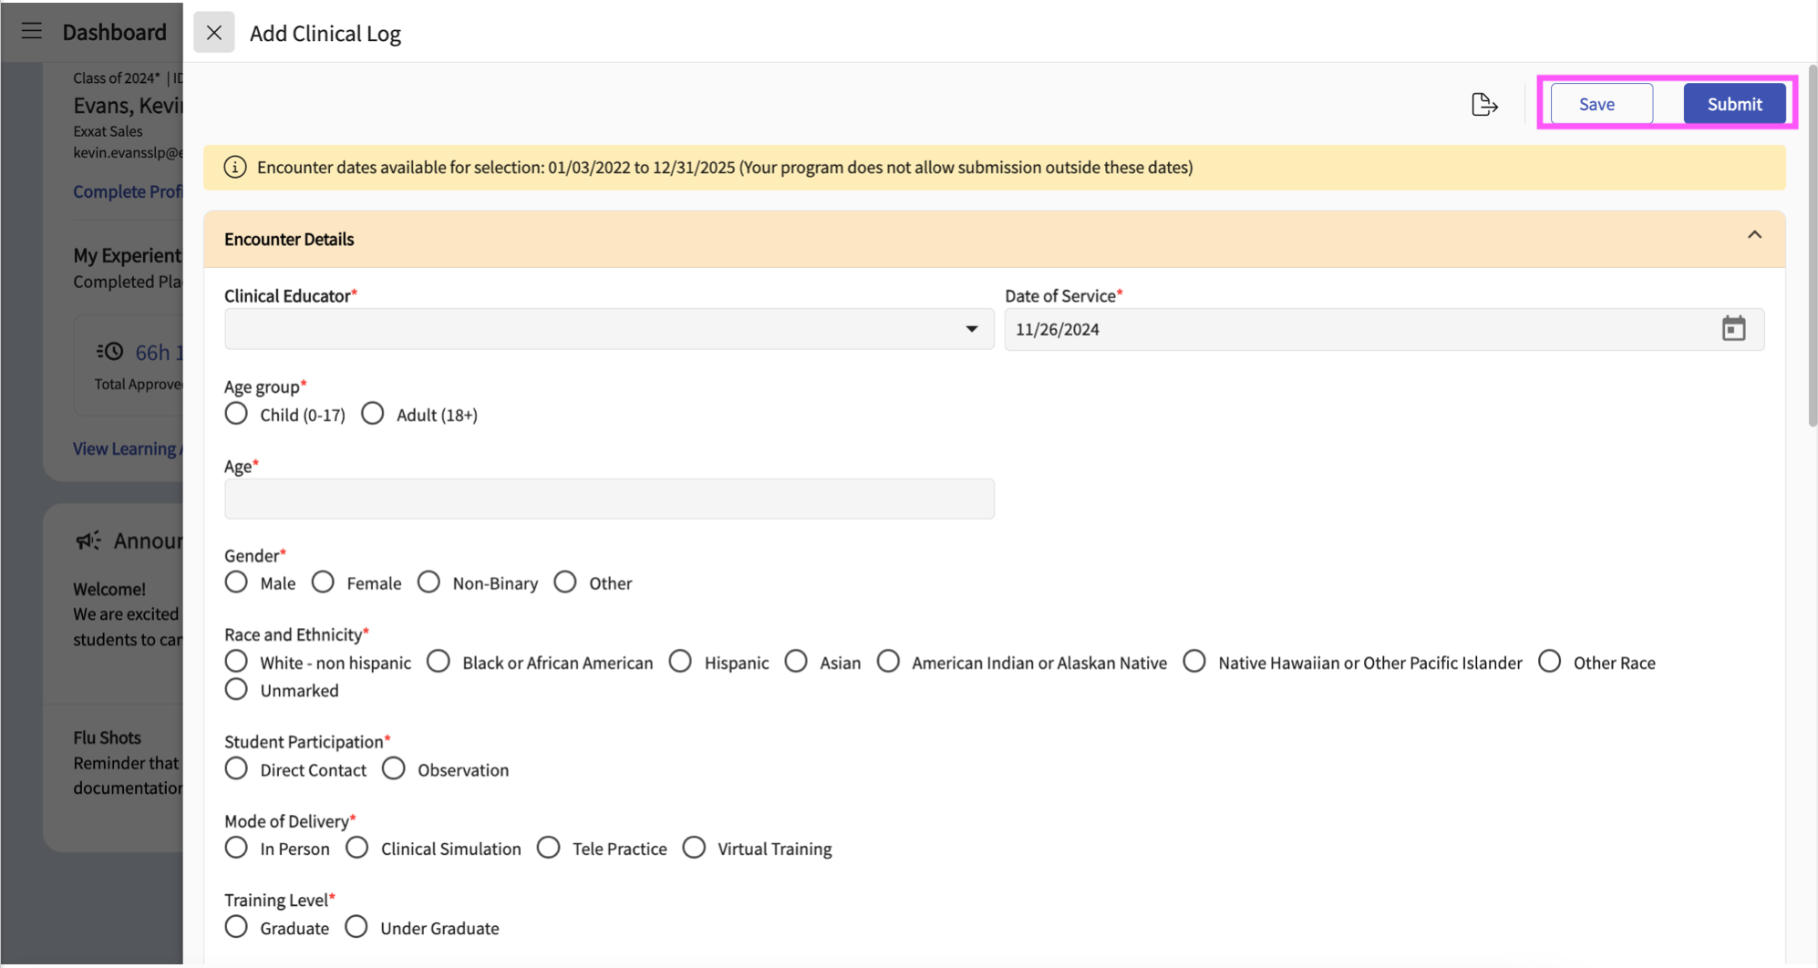The width and height of the screenshot is (1818, 968).
Task: Click the vertical scrollbar on the right
Action: pos(1812,246)
